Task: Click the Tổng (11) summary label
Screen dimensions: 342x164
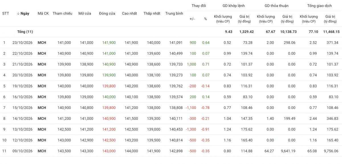Action: (25, 32)
